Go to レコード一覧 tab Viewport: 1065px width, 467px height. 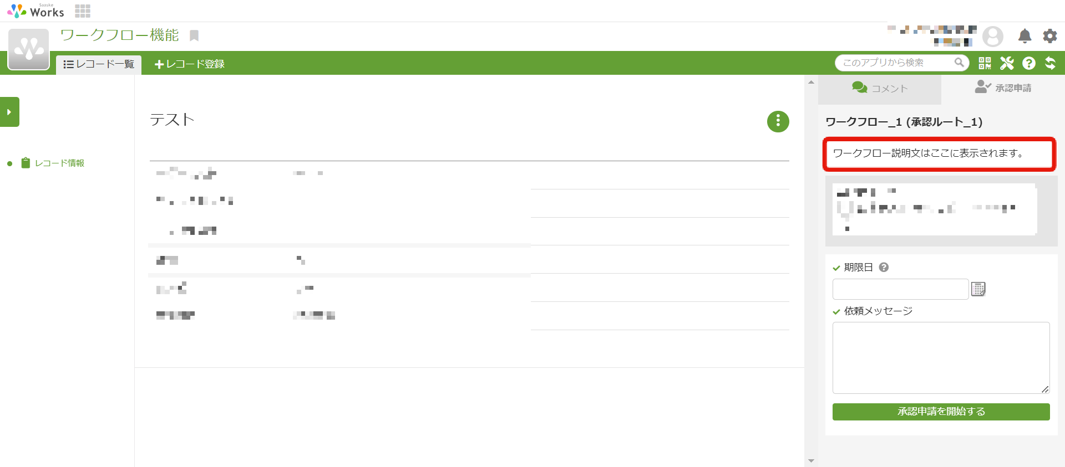tap(99, 64)
